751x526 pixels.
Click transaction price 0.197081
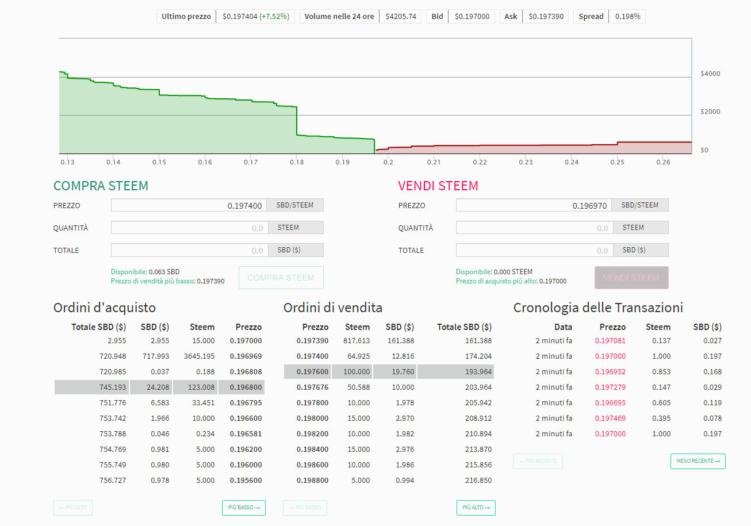pyautogui.click(x=610, y=340)
